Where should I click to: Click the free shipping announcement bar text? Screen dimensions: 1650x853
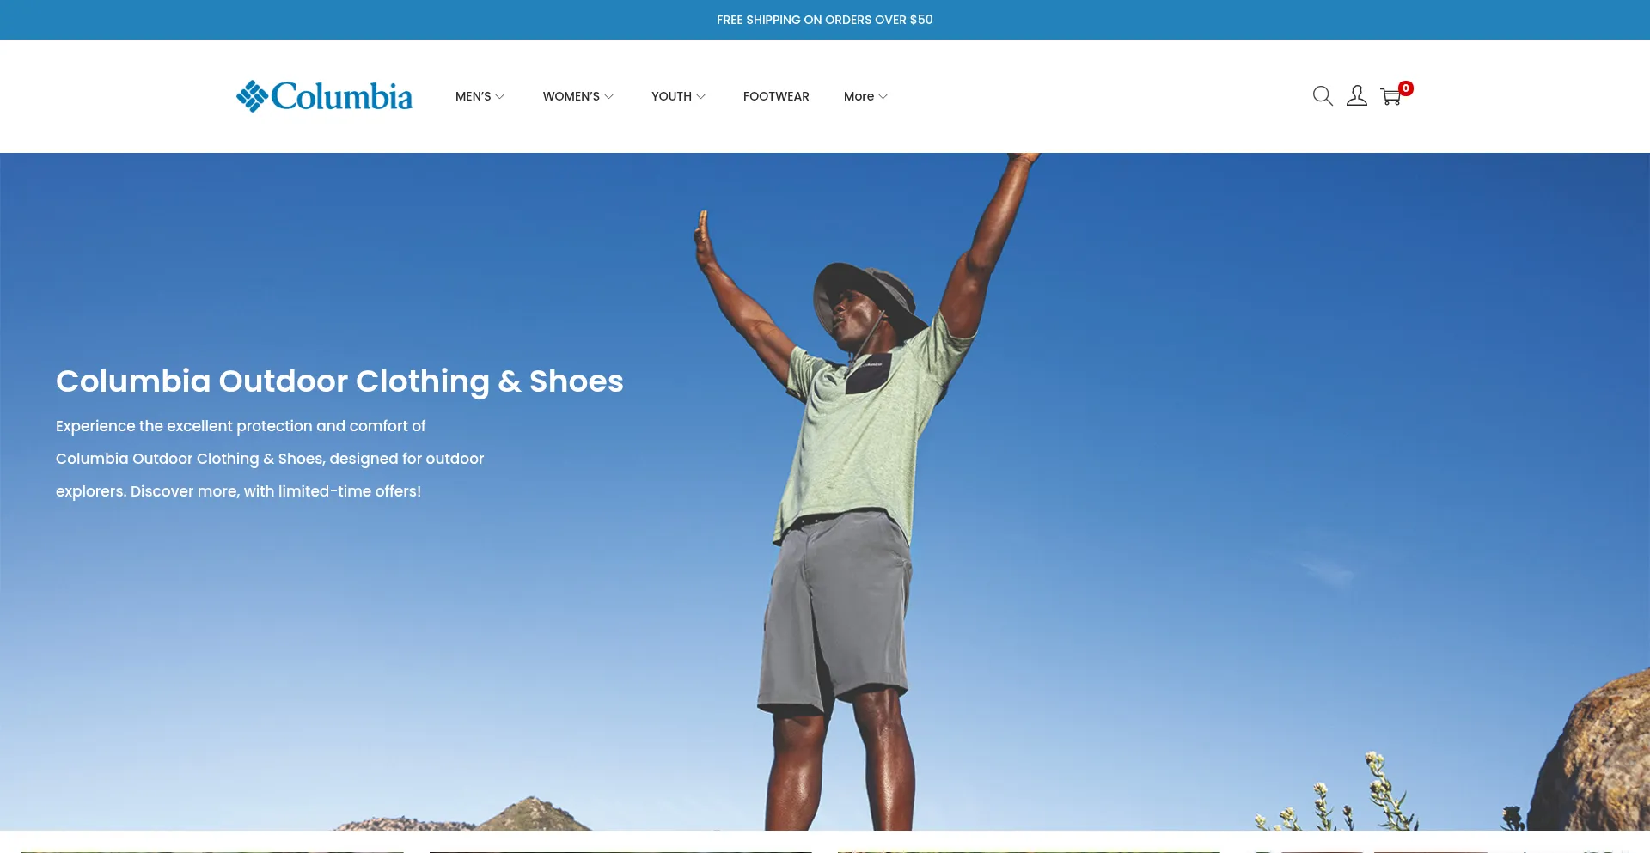pyautogui.click(x=825, y=20)
